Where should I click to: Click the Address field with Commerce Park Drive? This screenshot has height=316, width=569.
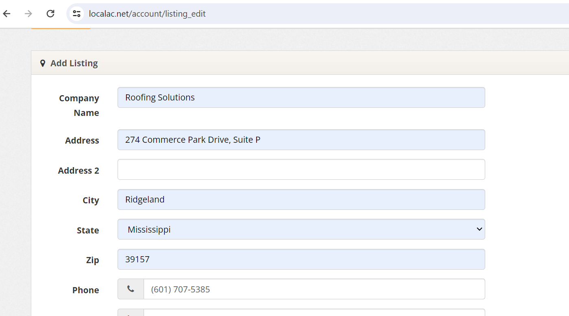(301, 140)
